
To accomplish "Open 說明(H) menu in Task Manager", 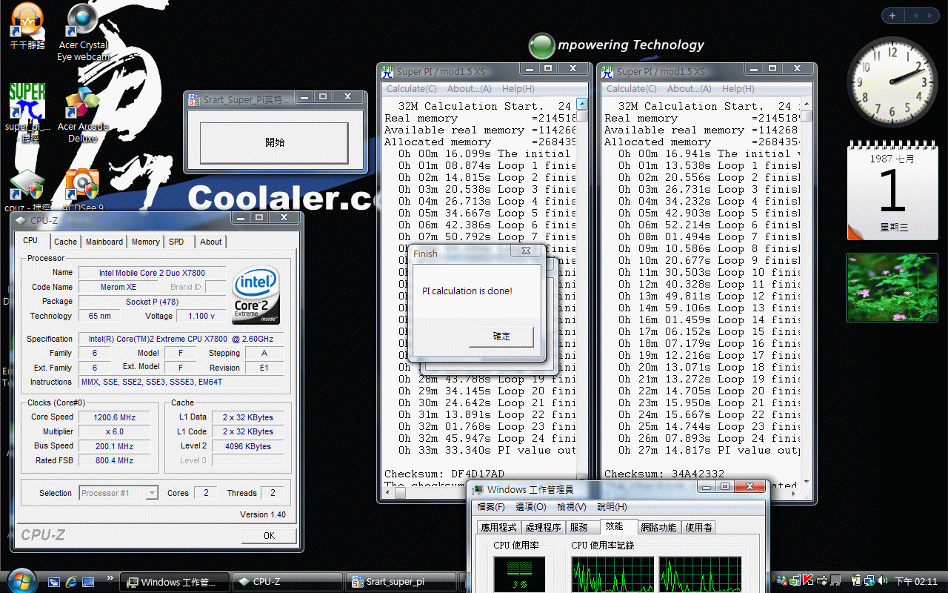I will (x=612, y=507).
